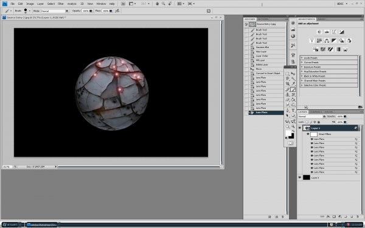Screen dimensions: 365x228
Task: Click the Delete Layer history state
Action: click(267, 64)
